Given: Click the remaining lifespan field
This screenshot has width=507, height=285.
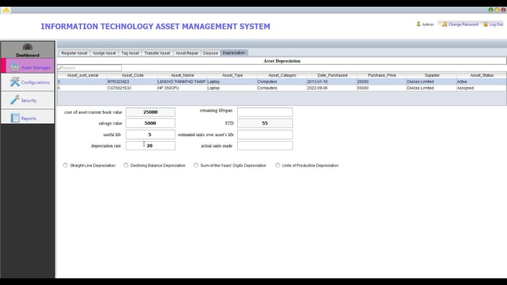Looking at the screenshot, I should point(265,112).
